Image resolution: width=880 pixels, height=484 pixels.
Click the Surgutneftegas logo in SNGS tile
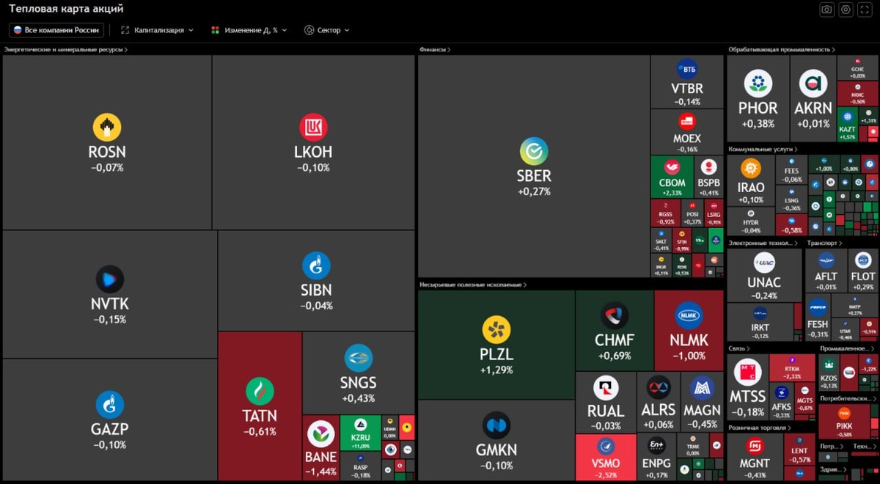click(x=359, y=358)
